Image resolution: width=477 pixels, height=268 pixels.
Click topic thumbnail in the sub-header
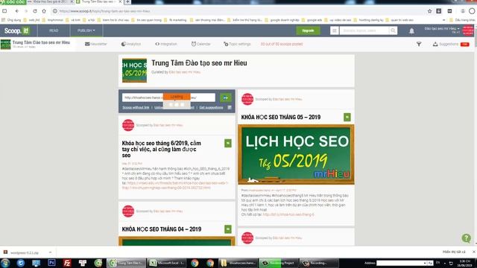(x=5, y=45)
